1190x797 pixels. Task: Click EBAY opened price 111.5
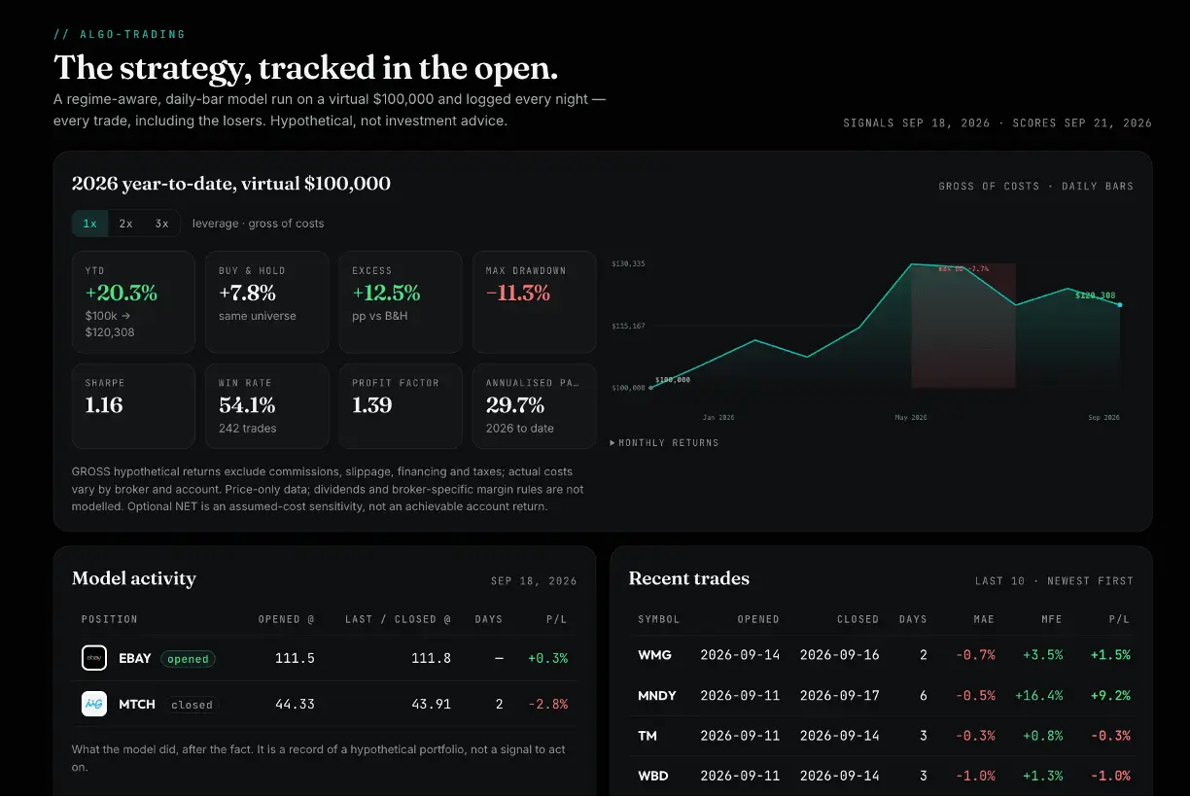(x=296, y=658)
